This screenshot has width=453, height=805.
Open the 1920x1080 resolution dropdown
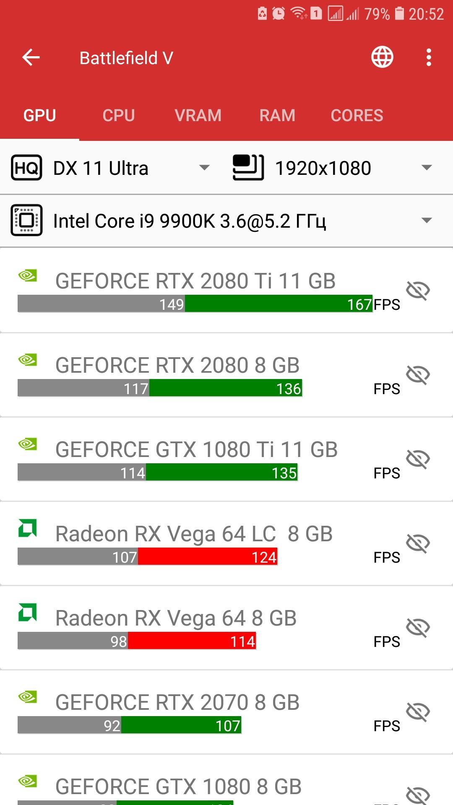[426, 168]
